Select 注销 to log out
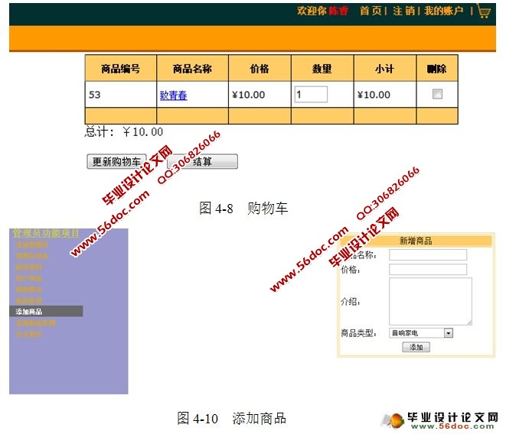The image size is (506, 434). (403, 11)
